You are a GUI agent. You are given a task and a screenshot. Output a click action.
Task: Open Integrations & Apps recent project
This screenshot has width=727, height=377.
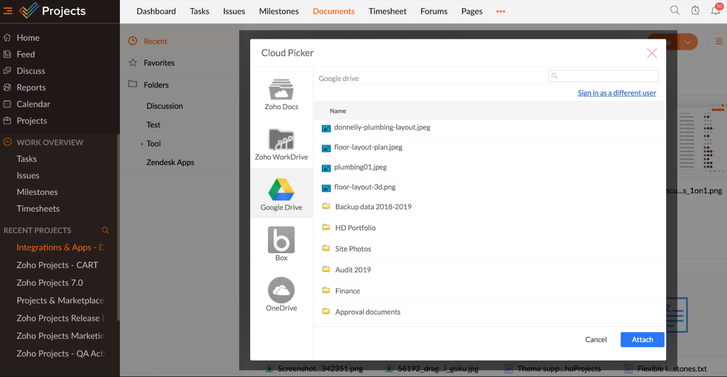(x=60, y=248)
